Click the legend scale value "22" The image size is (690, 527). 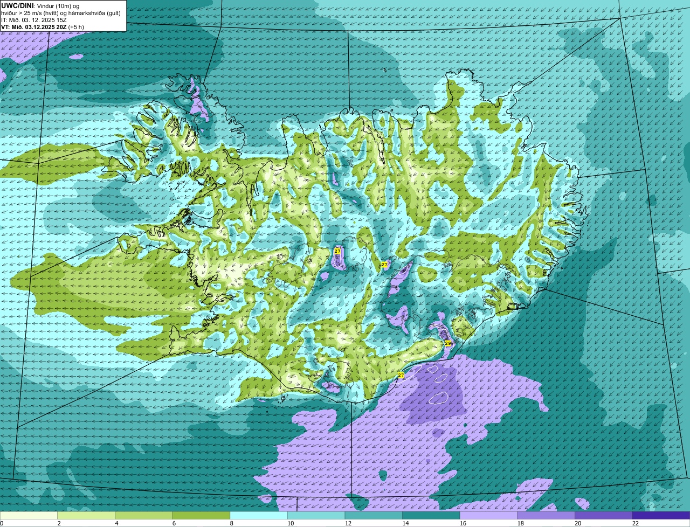click(x=635, y=523)
